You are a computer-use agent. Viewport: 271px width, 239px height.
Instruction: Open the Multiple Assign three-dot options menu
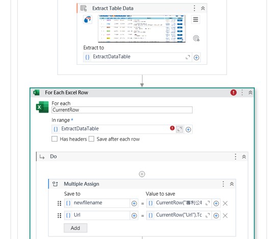(223, 184)
